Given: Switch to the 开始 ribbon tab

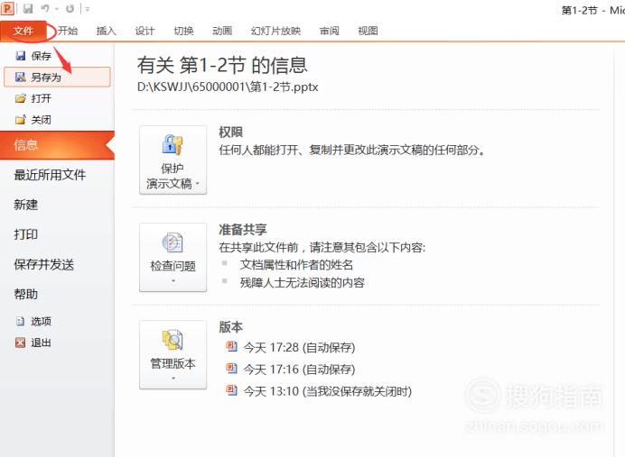Looking at the screenshot, I should point(68,31).
